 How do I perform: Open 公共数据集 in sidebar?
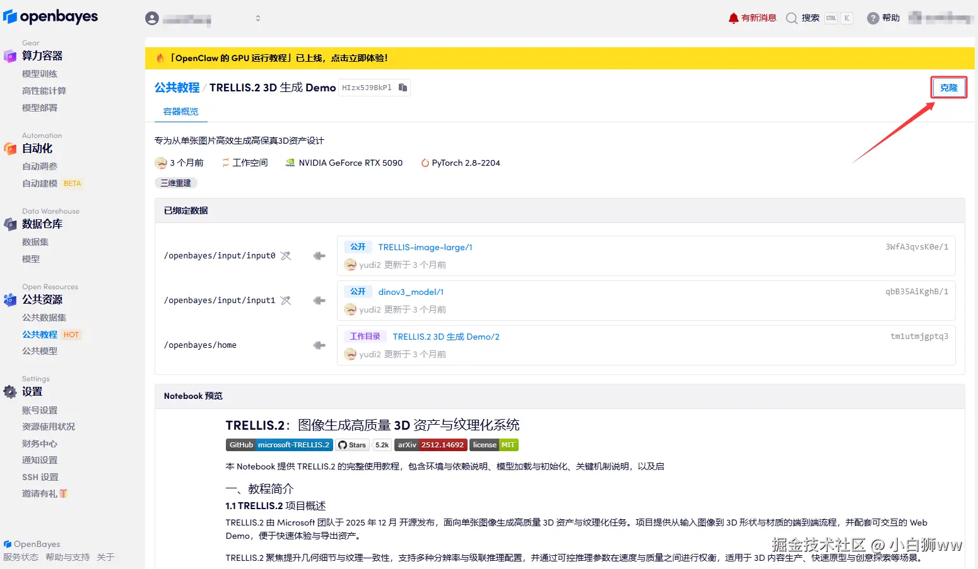pyautogui.click(x=44, y=318)
